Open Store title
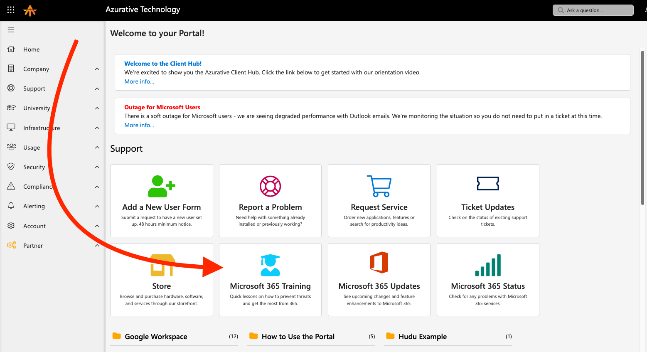This screenshot has height=352, width=647. pyautogui.click(x=162, y=286)
